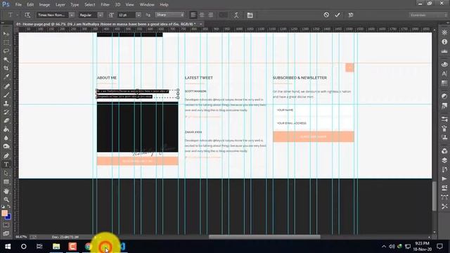
Task: Click the Create warped text icon
Action: (x=236, y=15)
